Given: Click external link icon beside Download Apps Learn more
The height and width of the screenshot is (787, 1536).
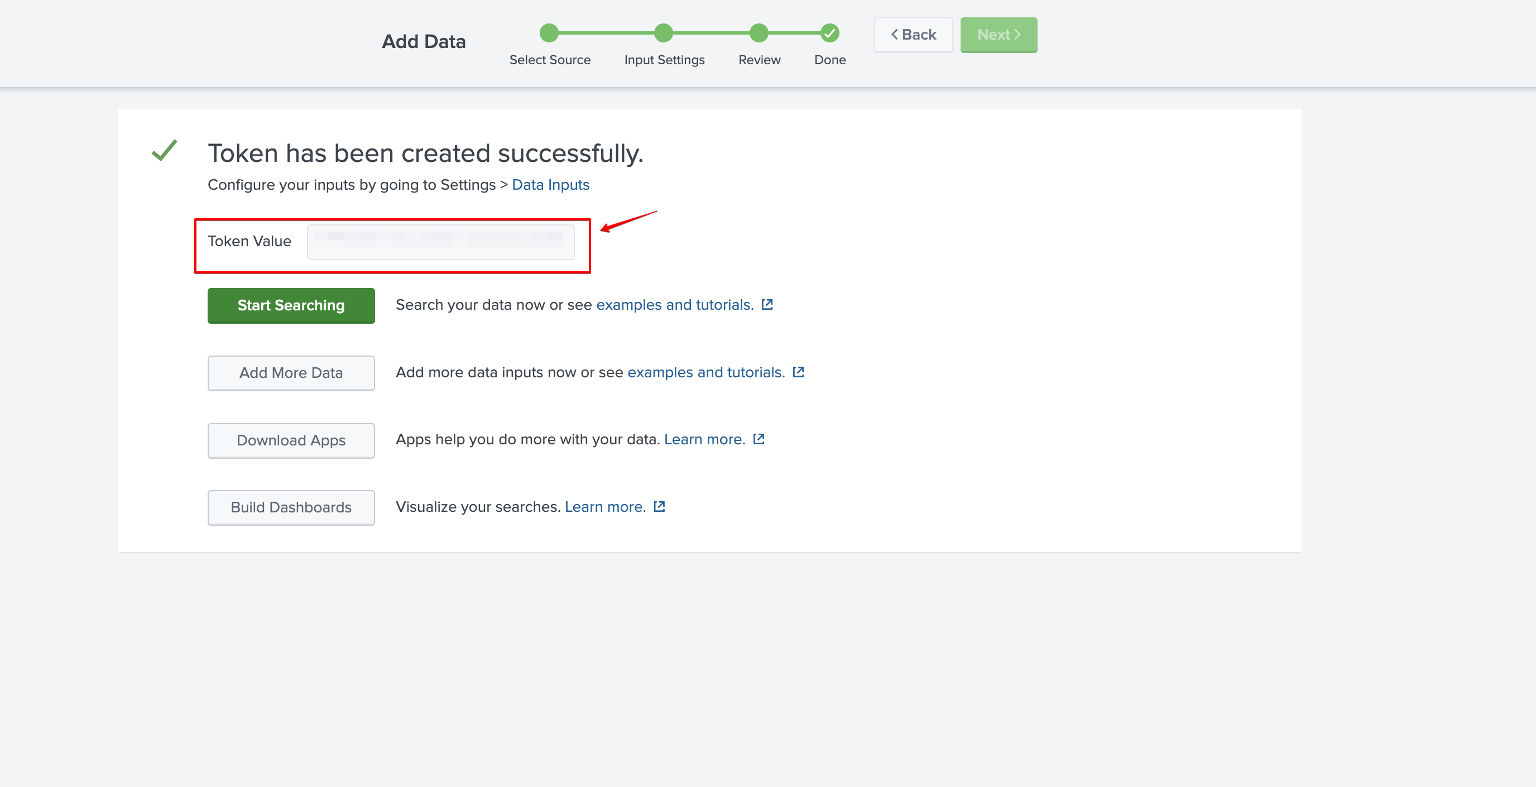Looking at the screenshot, I should click(759, 439).
